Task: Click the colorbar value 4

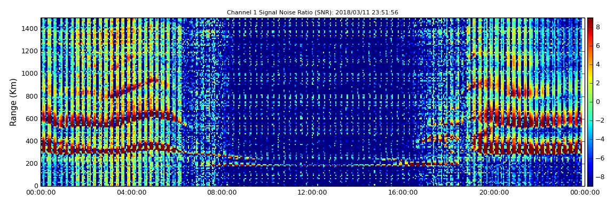Action: click(598, 65)
